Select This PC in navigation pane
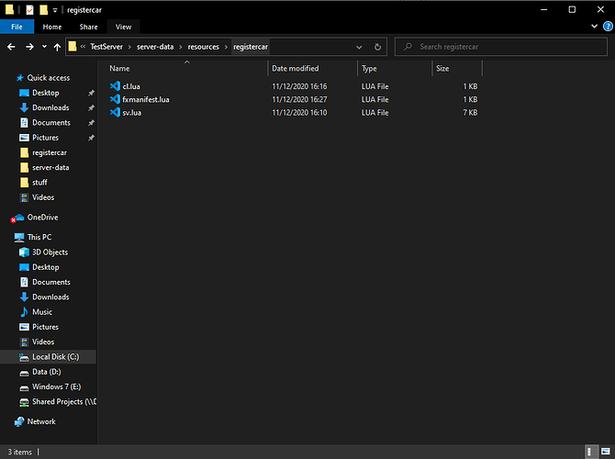Viewport: 615px width, 459px height. 39,237
